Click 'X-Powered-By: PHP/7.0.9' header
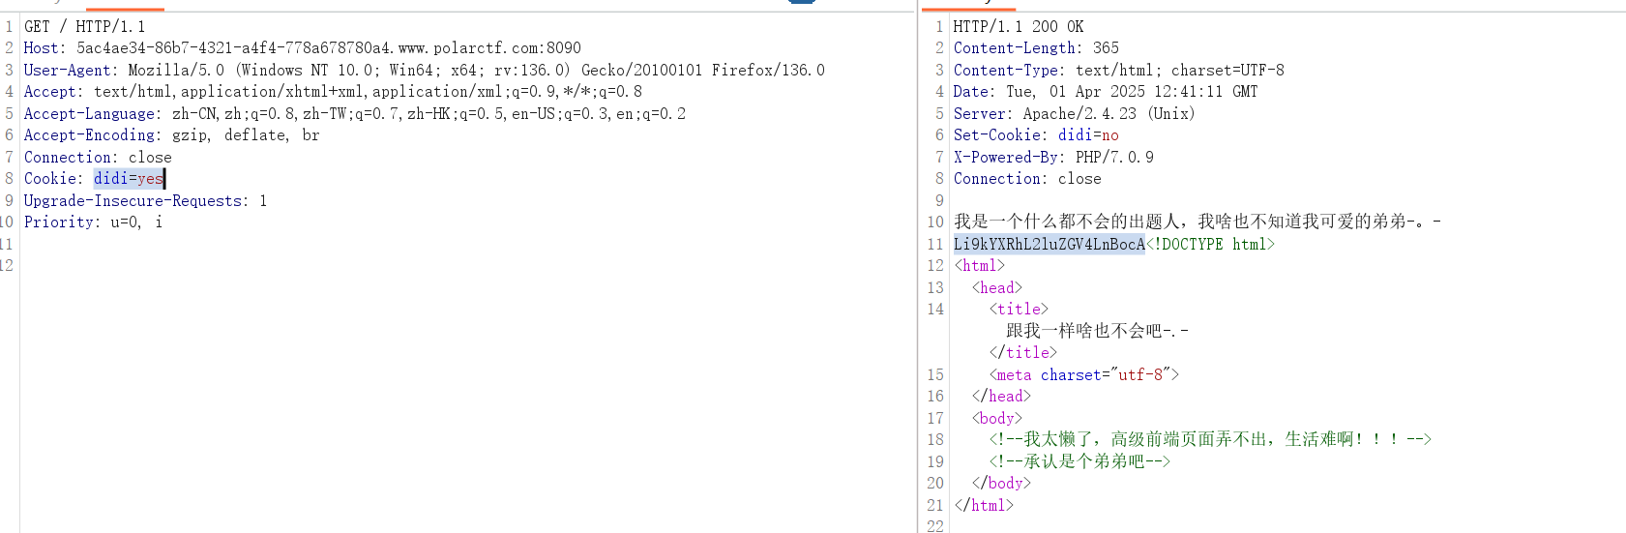This screenshot has width=1626, height=533. (x=1053, y=157)
